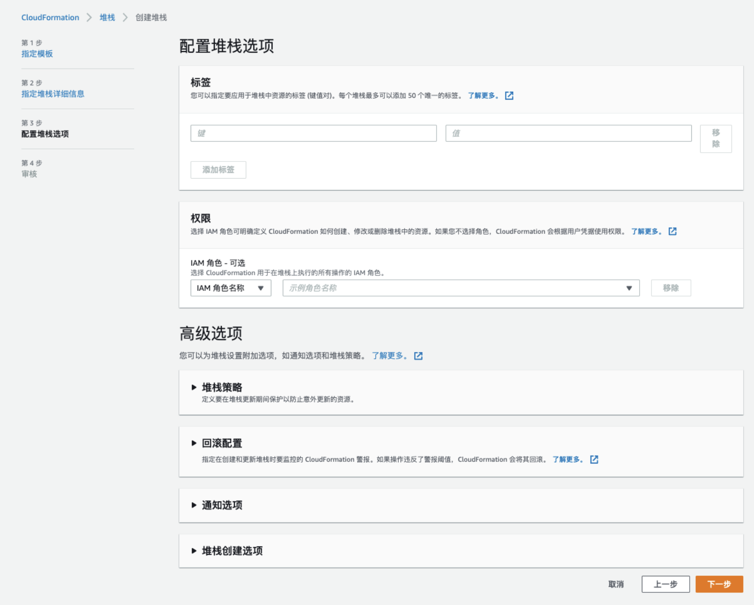754x605 pixels.
Task: Go to step 1 指定模板
Action: tap(37, 54)
